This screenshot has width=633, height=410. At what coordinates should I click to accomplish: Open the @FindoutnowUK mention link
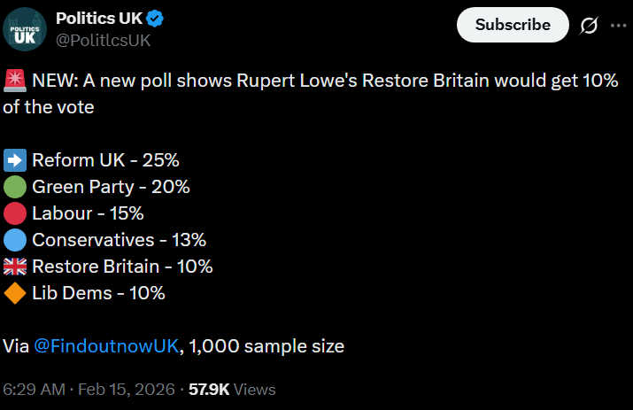click(x=106, y=346)
